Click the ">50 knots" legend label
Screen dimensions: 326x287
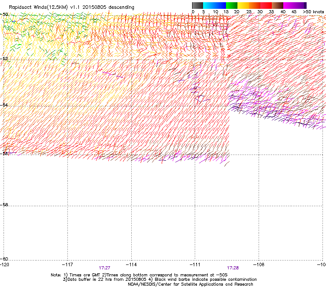click(314, 11)
